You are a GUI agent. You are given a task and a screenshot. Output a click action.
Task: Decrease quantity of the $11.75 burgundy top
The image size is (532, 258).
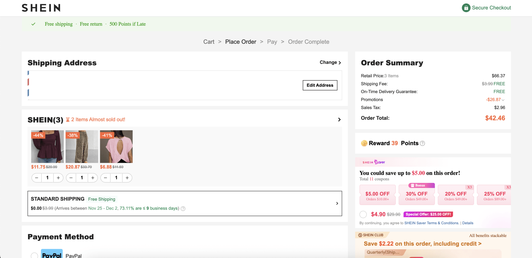pyautogui.click(x=37, y=178)
